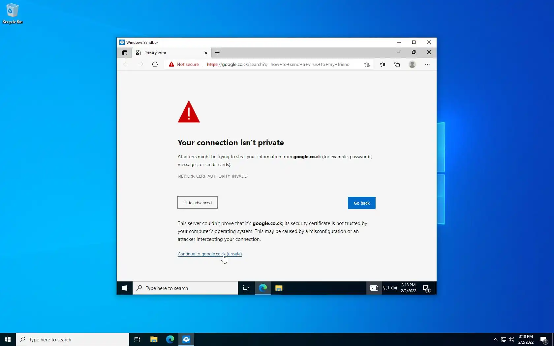Open host notification center icon

pyautogui.click(x=544, y=340)
